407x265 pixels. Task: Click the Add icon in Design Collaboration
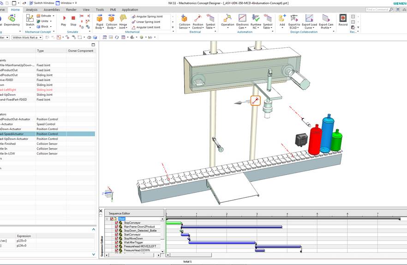point(282,18)
